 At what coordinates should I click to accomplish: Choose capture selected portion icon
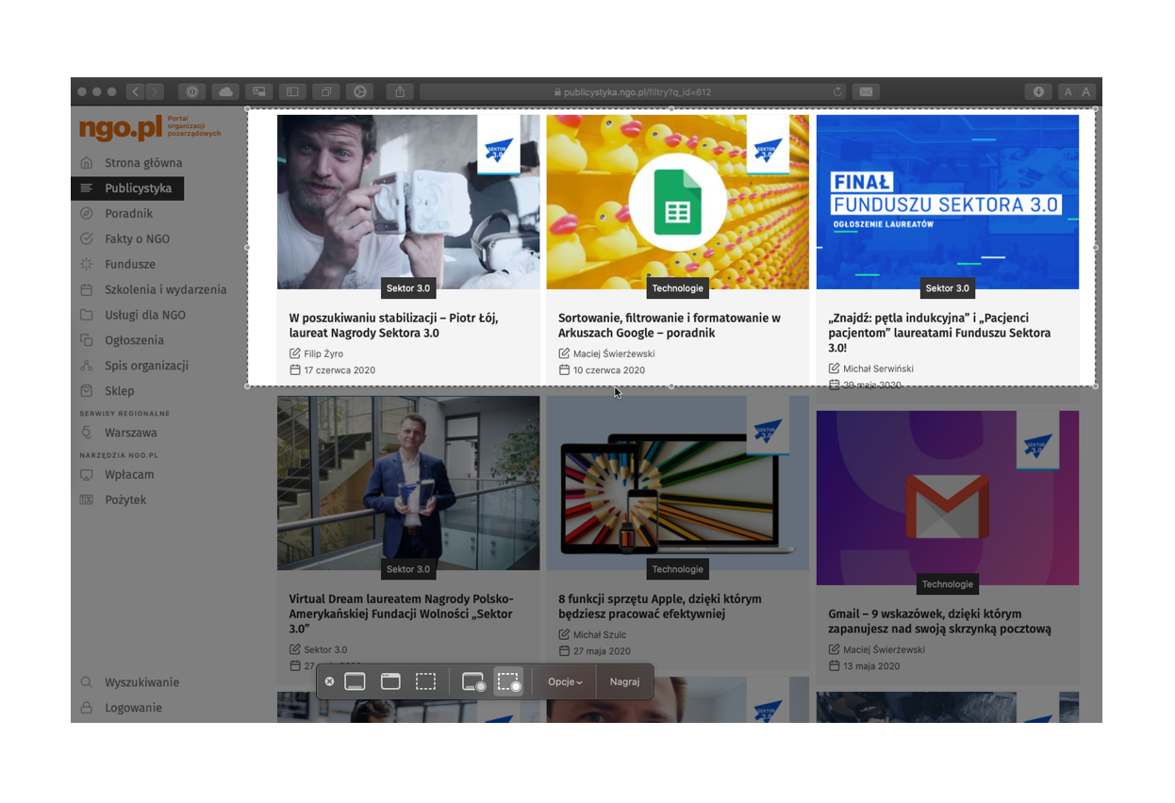pyautogui.click(x=426, y=681)
